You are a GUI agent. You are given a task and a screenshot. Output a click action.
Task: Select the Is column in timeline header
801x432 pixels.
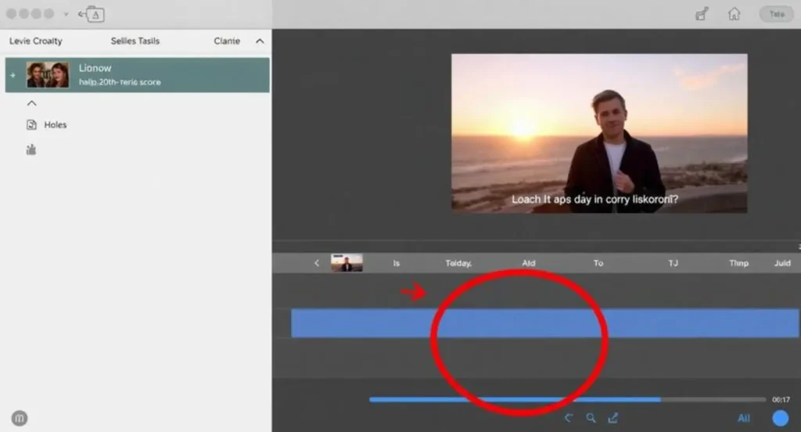pos(397,263)
